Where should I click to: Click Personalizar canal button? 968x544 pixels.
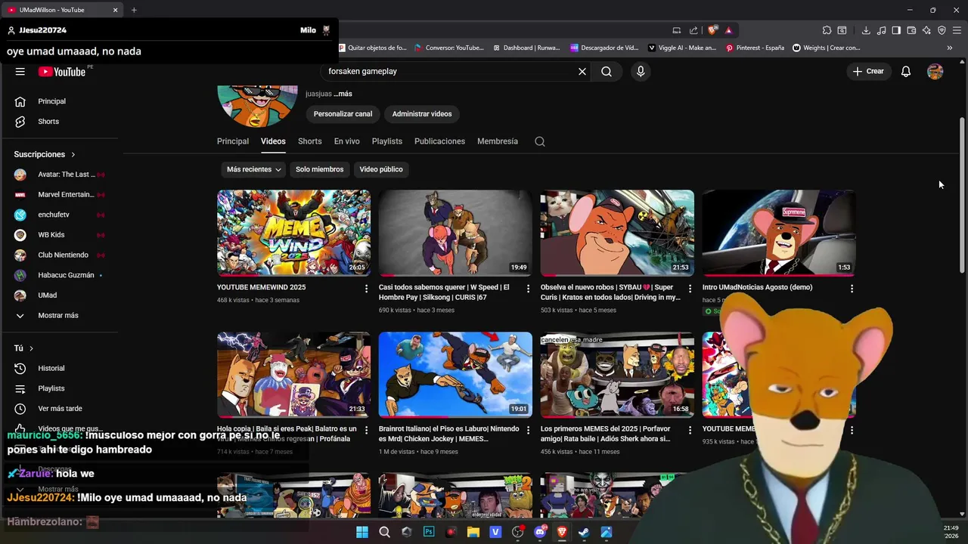[343, 114]
